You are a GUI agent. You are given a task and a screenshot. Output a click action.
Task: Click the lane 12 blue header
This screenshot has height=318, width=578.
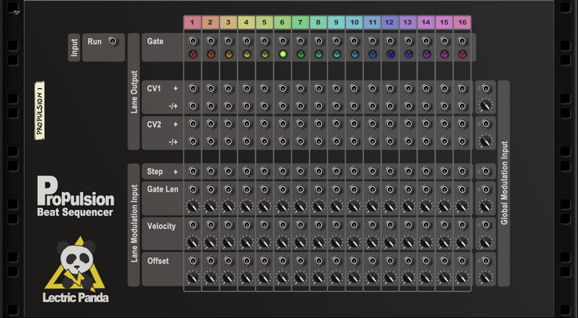coord(389,22)
